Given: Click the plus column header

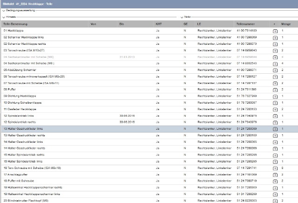Looking at the screenshot, I should tap(274, 24).
